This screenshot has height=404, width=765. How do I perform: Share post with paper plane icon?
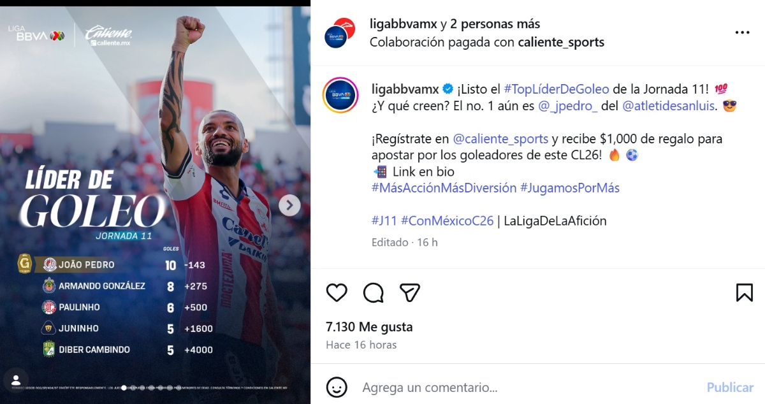(410, 292)
